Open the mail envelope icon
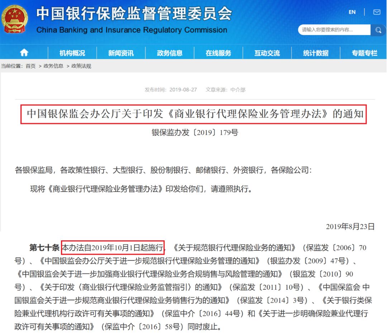Viewport: 387px width, 336px height. [x=377, y=12]
